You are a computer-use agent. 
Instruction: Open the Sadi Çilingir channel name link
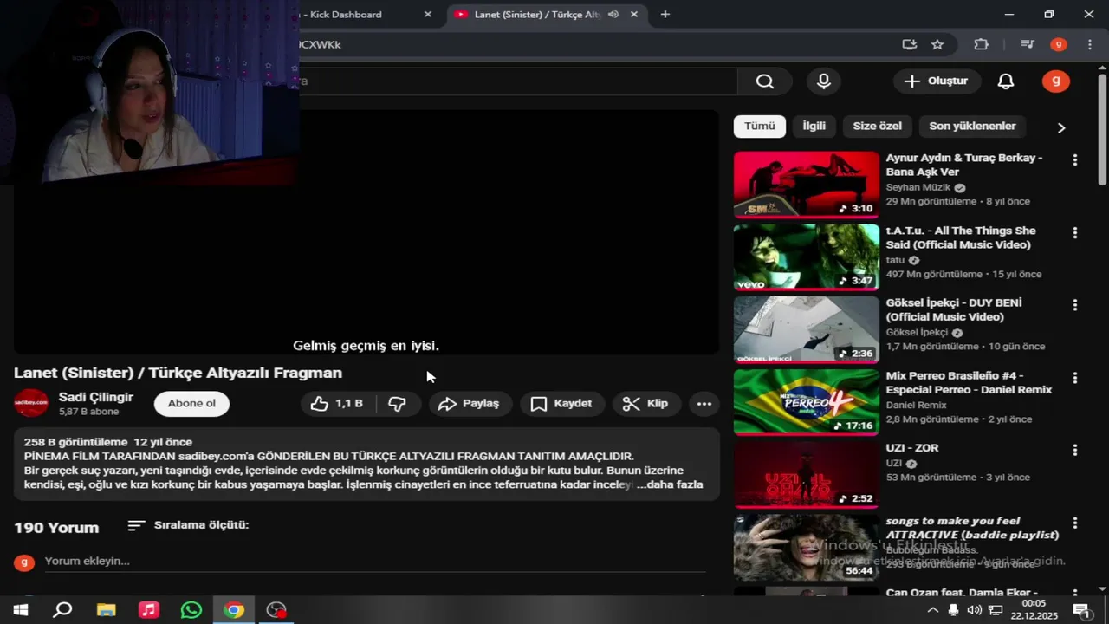click(x=95, y=397)
